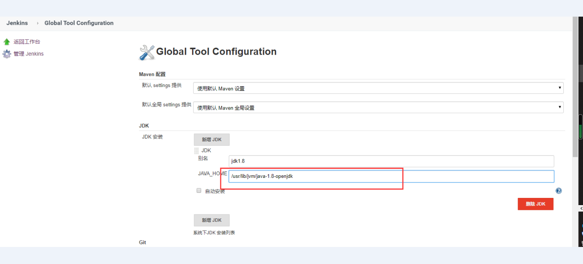Open the 管理 Jenkins link
The image size is (583, 264).
coord(29,54)
